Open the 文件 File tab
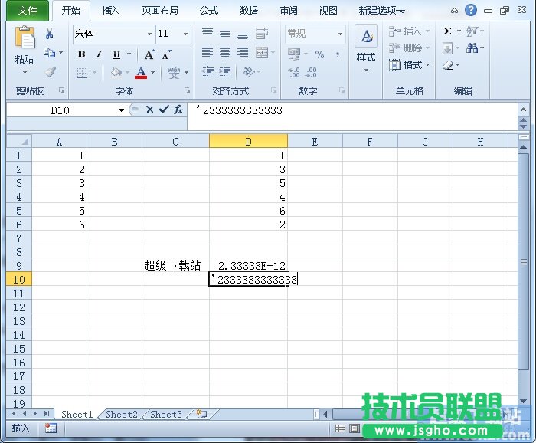The image size is (536, 443). click(28, 11)
